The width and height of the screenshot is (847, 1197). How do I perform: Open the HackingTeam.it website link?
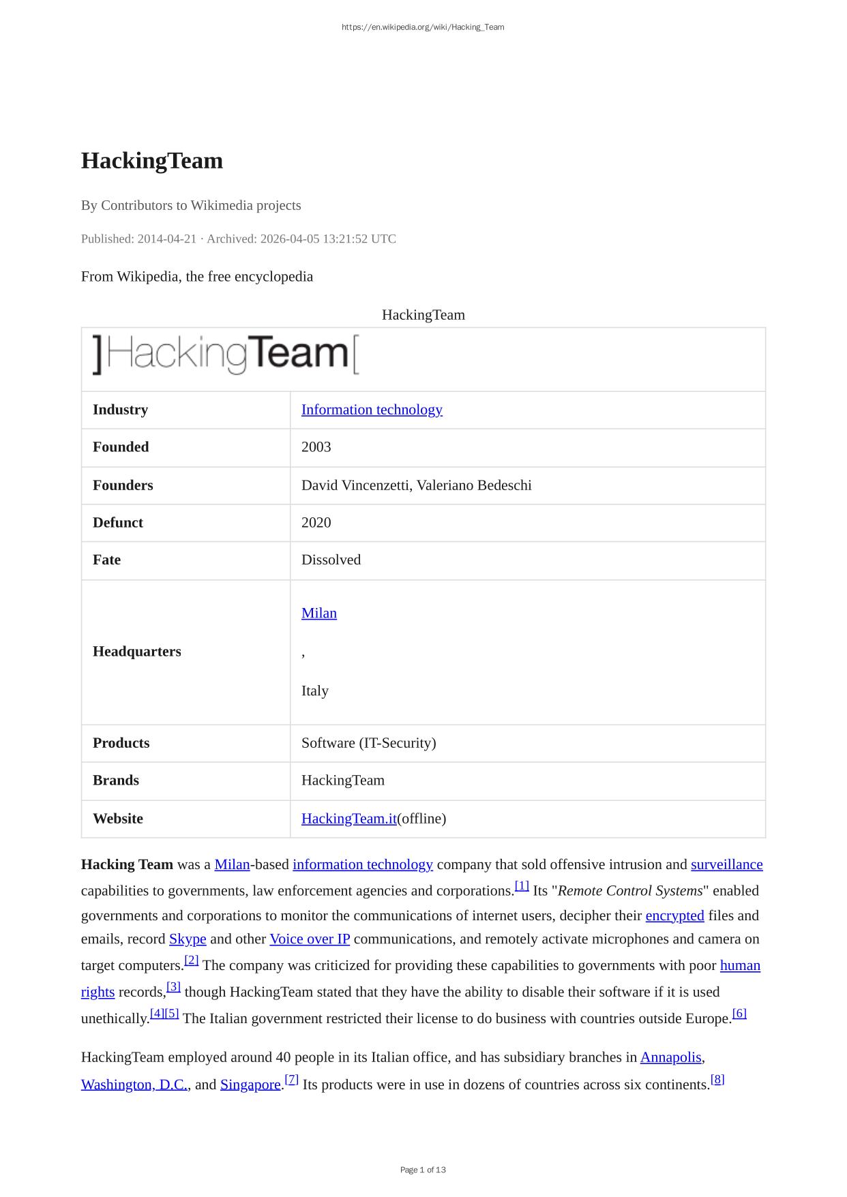tap(348, 819)
